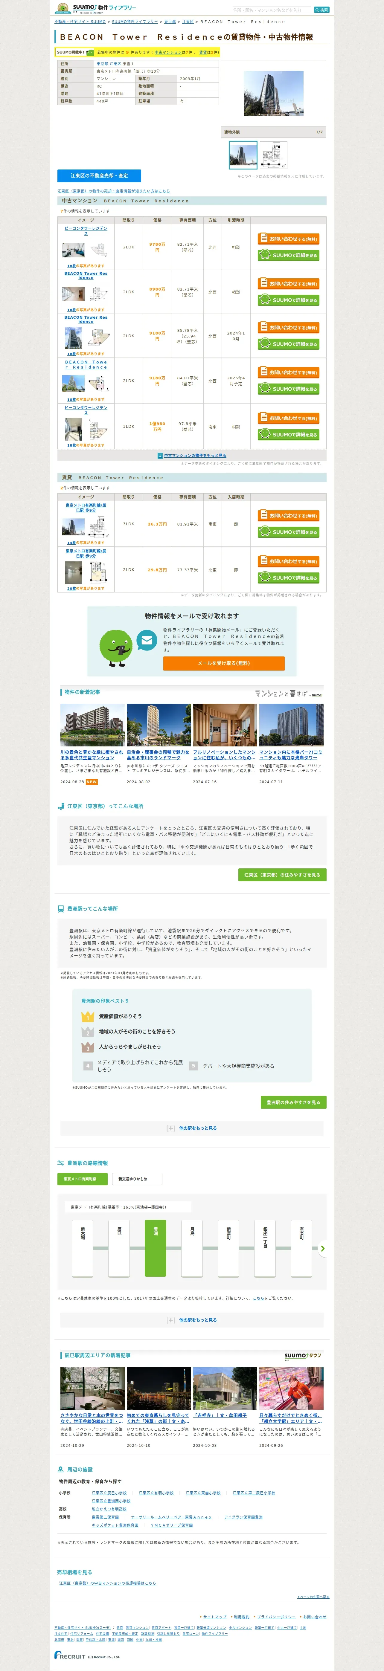This screenshot has height=1671, width=384.
Task: Focus the address or station search field
Action: coord(272,10)
